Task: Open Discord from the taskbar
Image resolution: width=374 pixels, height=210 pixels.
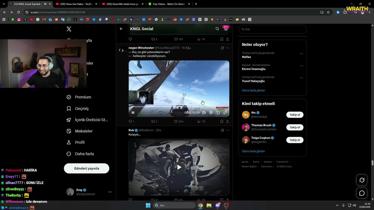Action: click(217, 205)
